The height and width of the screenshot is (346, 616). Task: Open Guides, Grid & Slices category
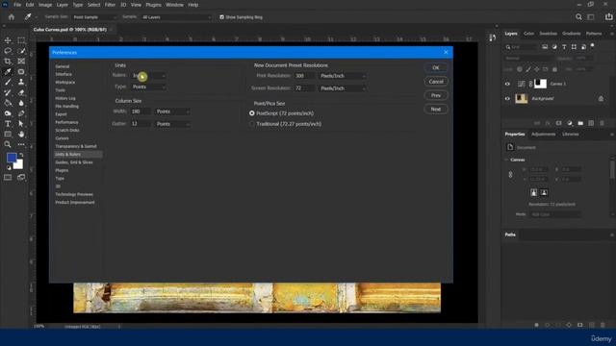(x=74, y=162)
